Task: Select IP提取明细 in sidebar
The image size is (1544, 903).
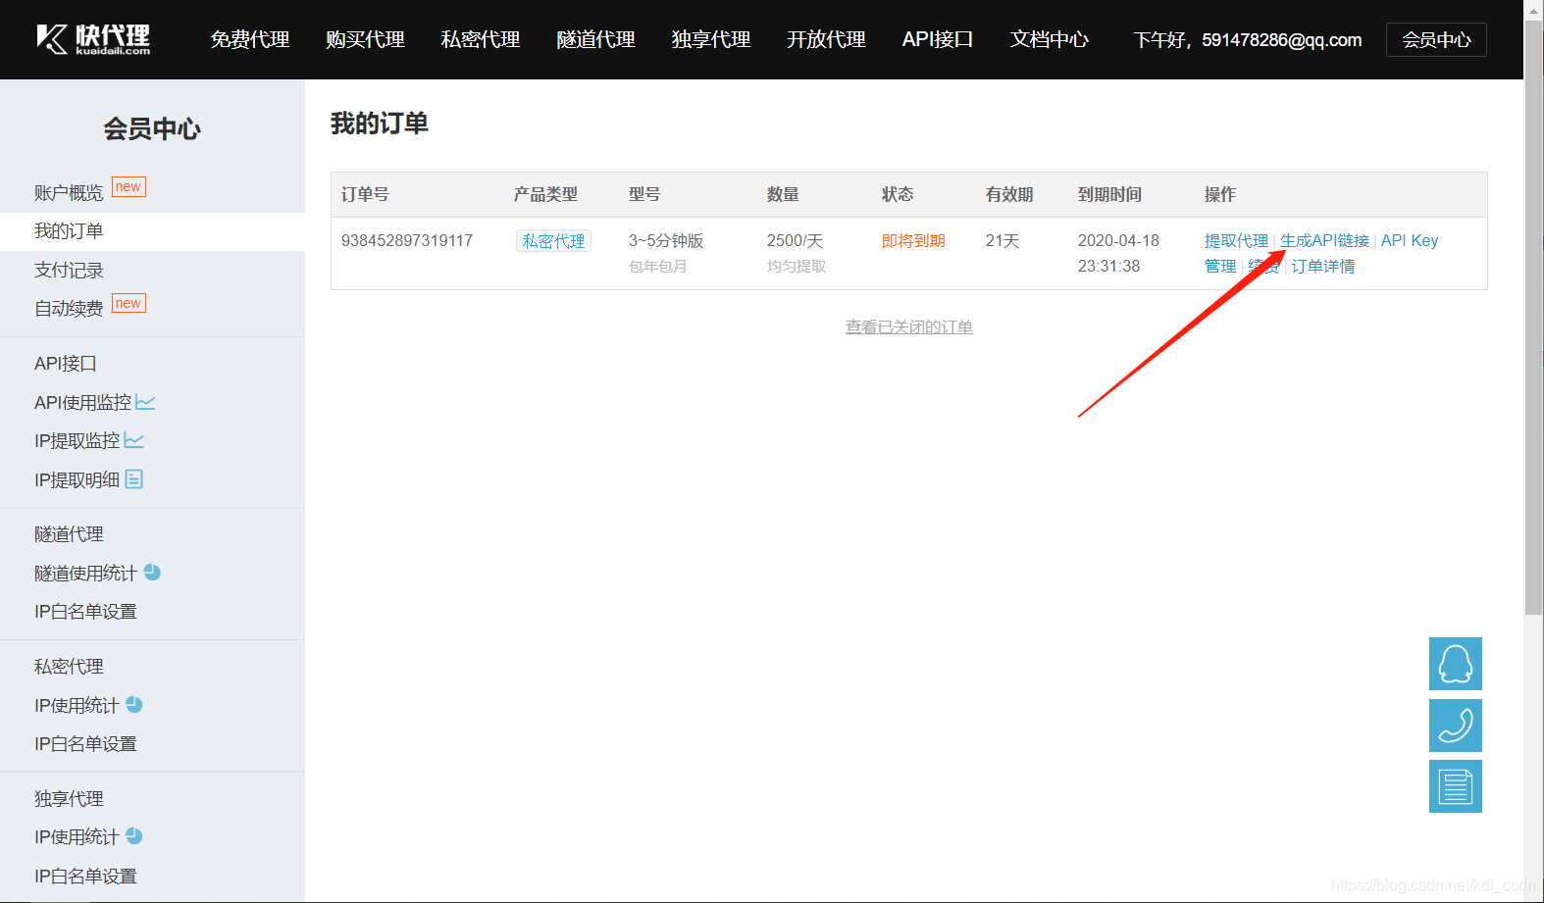Action: (77, 479)
